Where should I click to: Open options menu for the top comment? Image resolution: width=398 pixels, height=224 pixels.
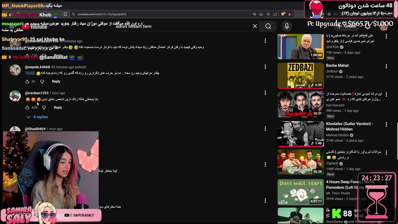(x=265, y=41)
